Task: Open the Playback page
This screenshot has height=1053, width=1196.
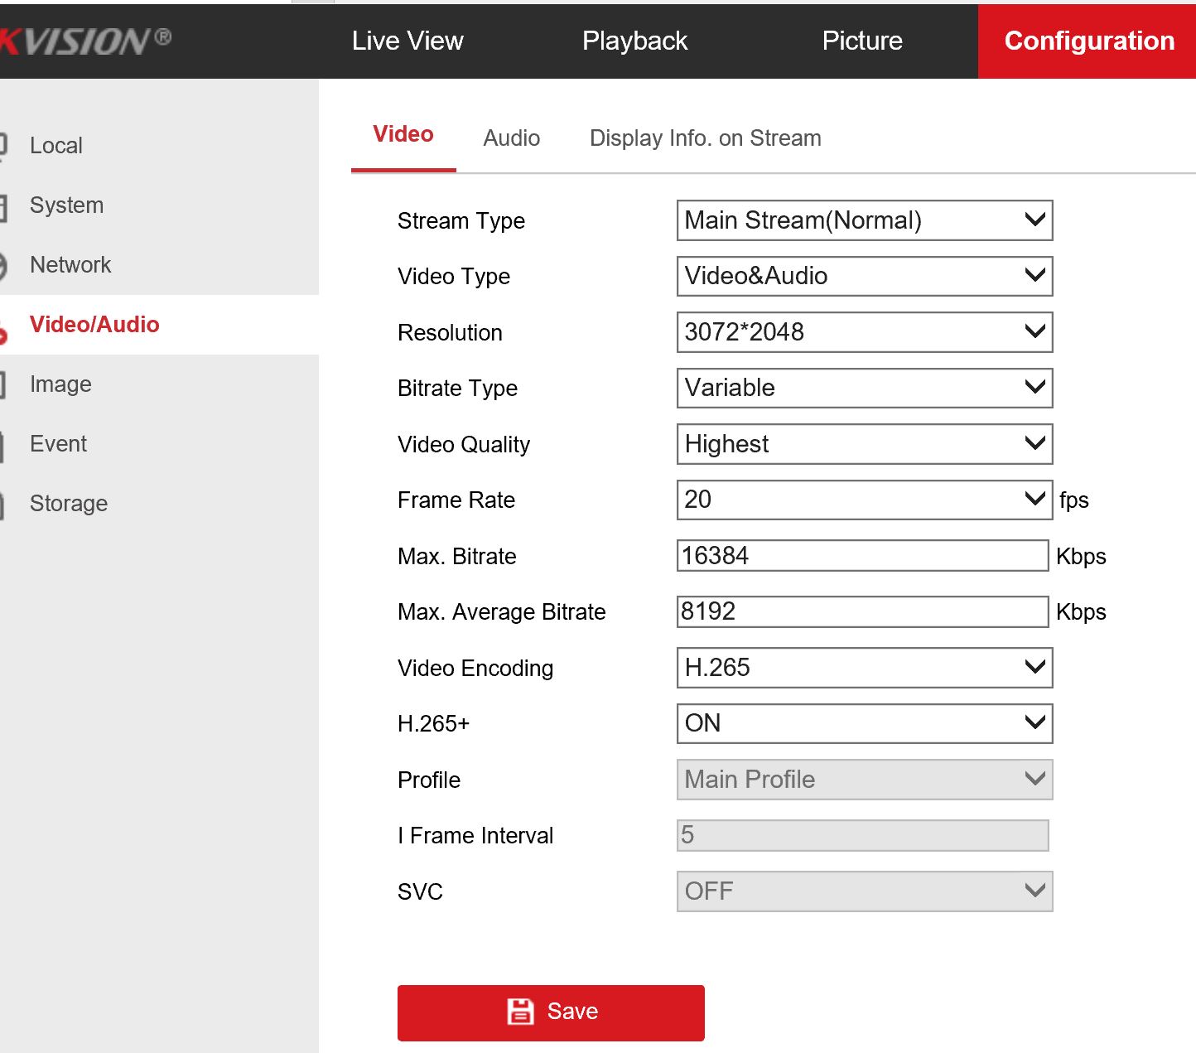Action: click(x=634, y=41)
